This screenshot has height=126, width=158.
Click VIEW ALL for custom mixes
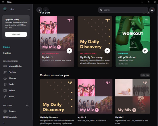point(145,75)
